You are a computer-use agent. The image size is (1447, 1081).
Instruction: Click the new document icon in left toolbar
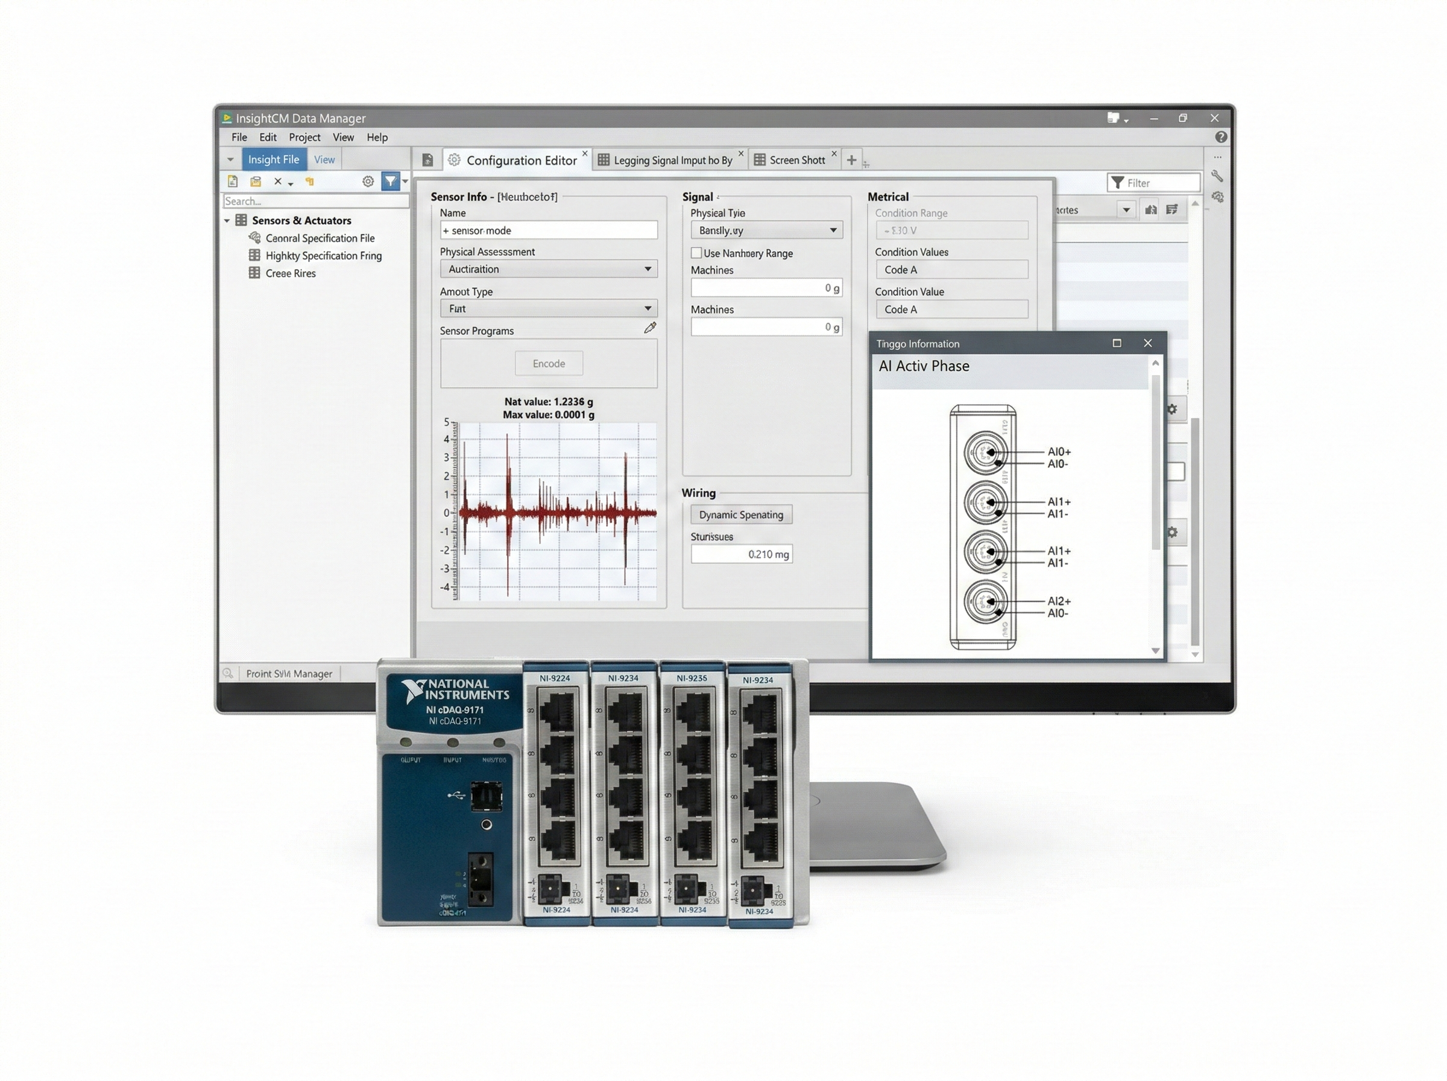tap(232, 181)
